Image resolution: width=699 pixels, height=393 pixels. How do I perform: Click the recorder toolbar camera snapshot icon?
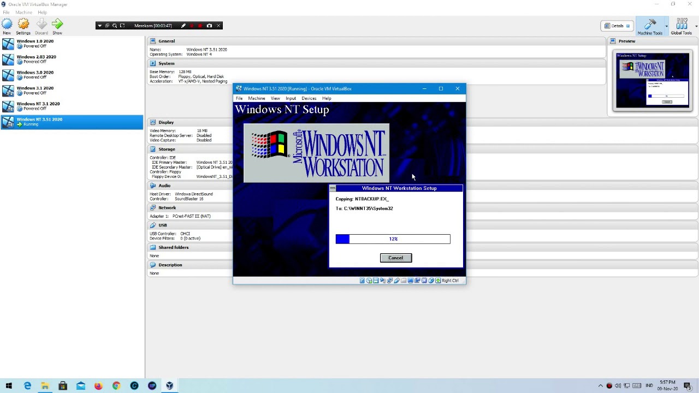click(x=209, y=26)
